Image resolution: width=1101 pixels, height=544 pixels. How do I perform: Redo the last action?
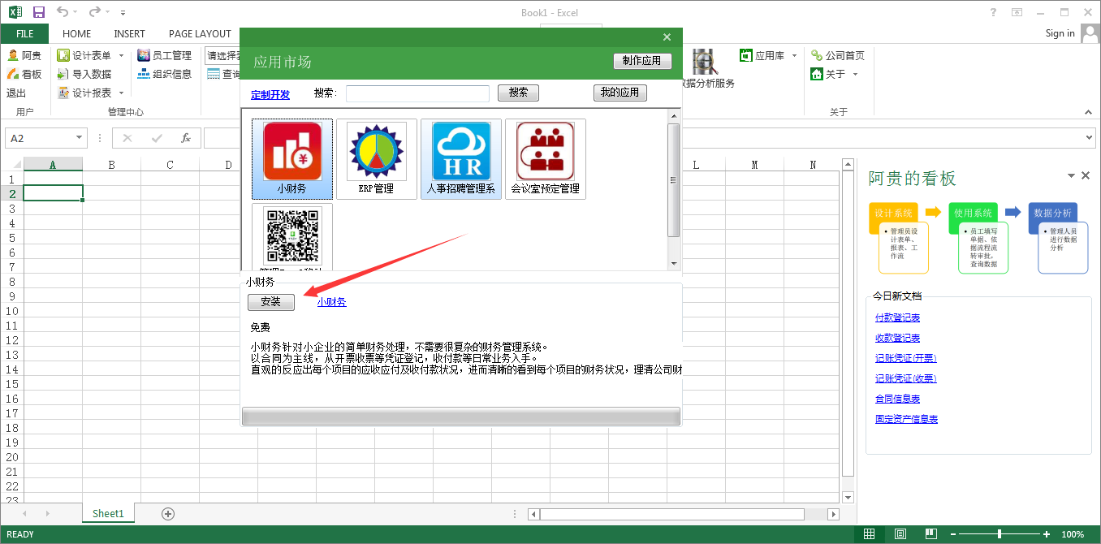(x=94, y=12)
